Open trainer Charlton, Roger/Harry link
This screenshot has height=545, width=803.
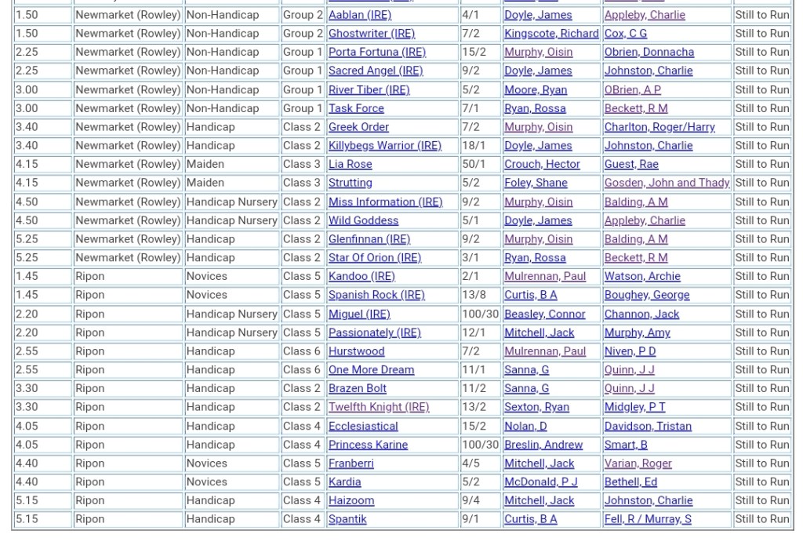pos(659,127)
